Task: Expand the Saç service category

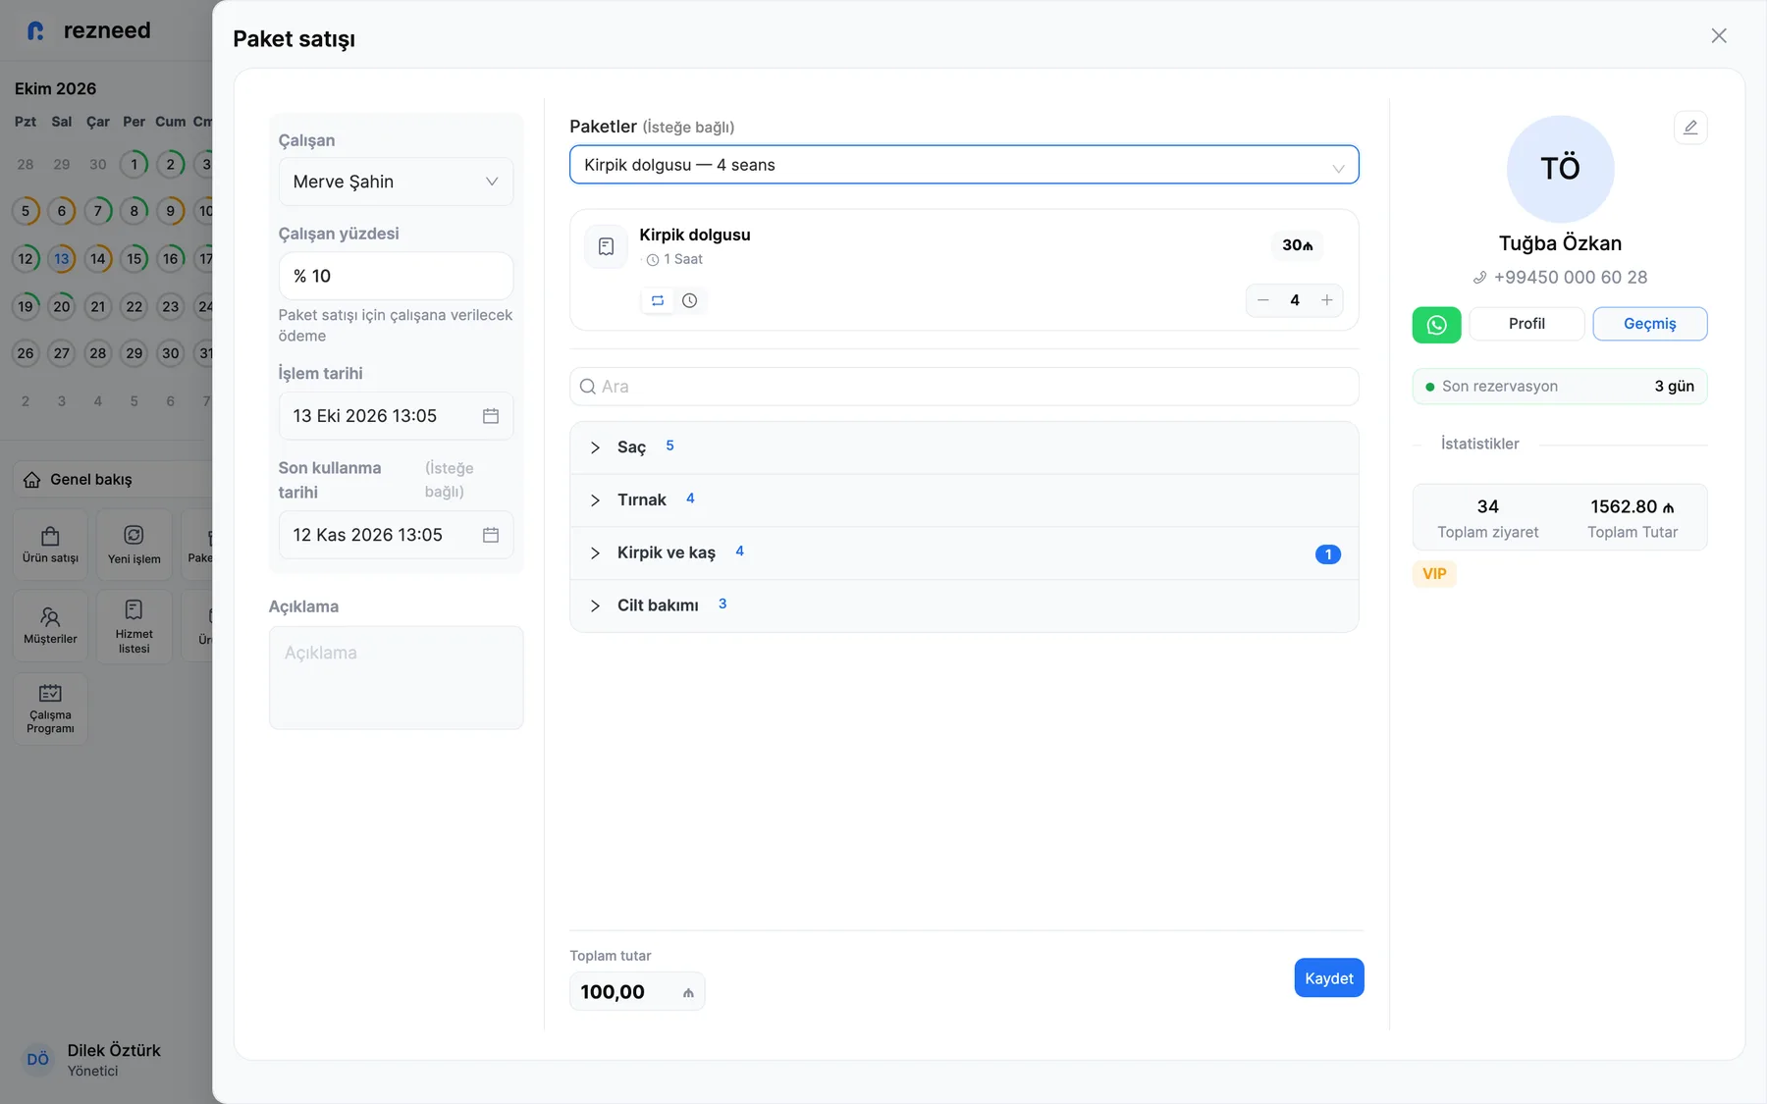Action: [964, 447]
